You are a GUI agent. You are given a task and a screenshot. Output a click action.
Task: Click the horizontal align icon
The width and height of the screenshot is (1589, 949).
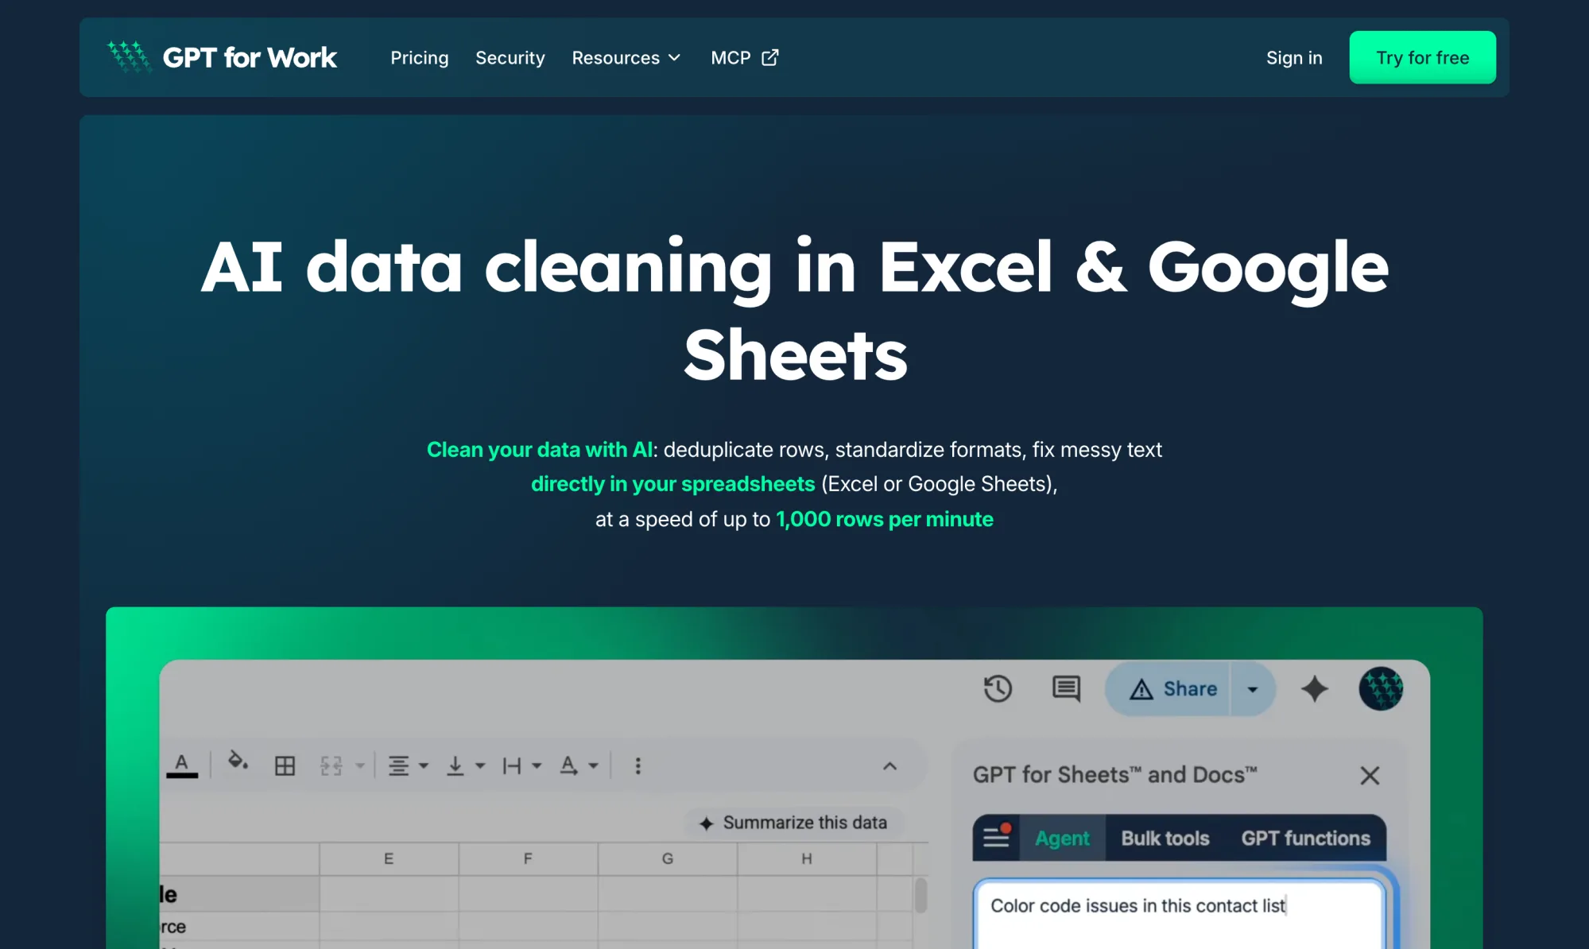tap(398, 766)
